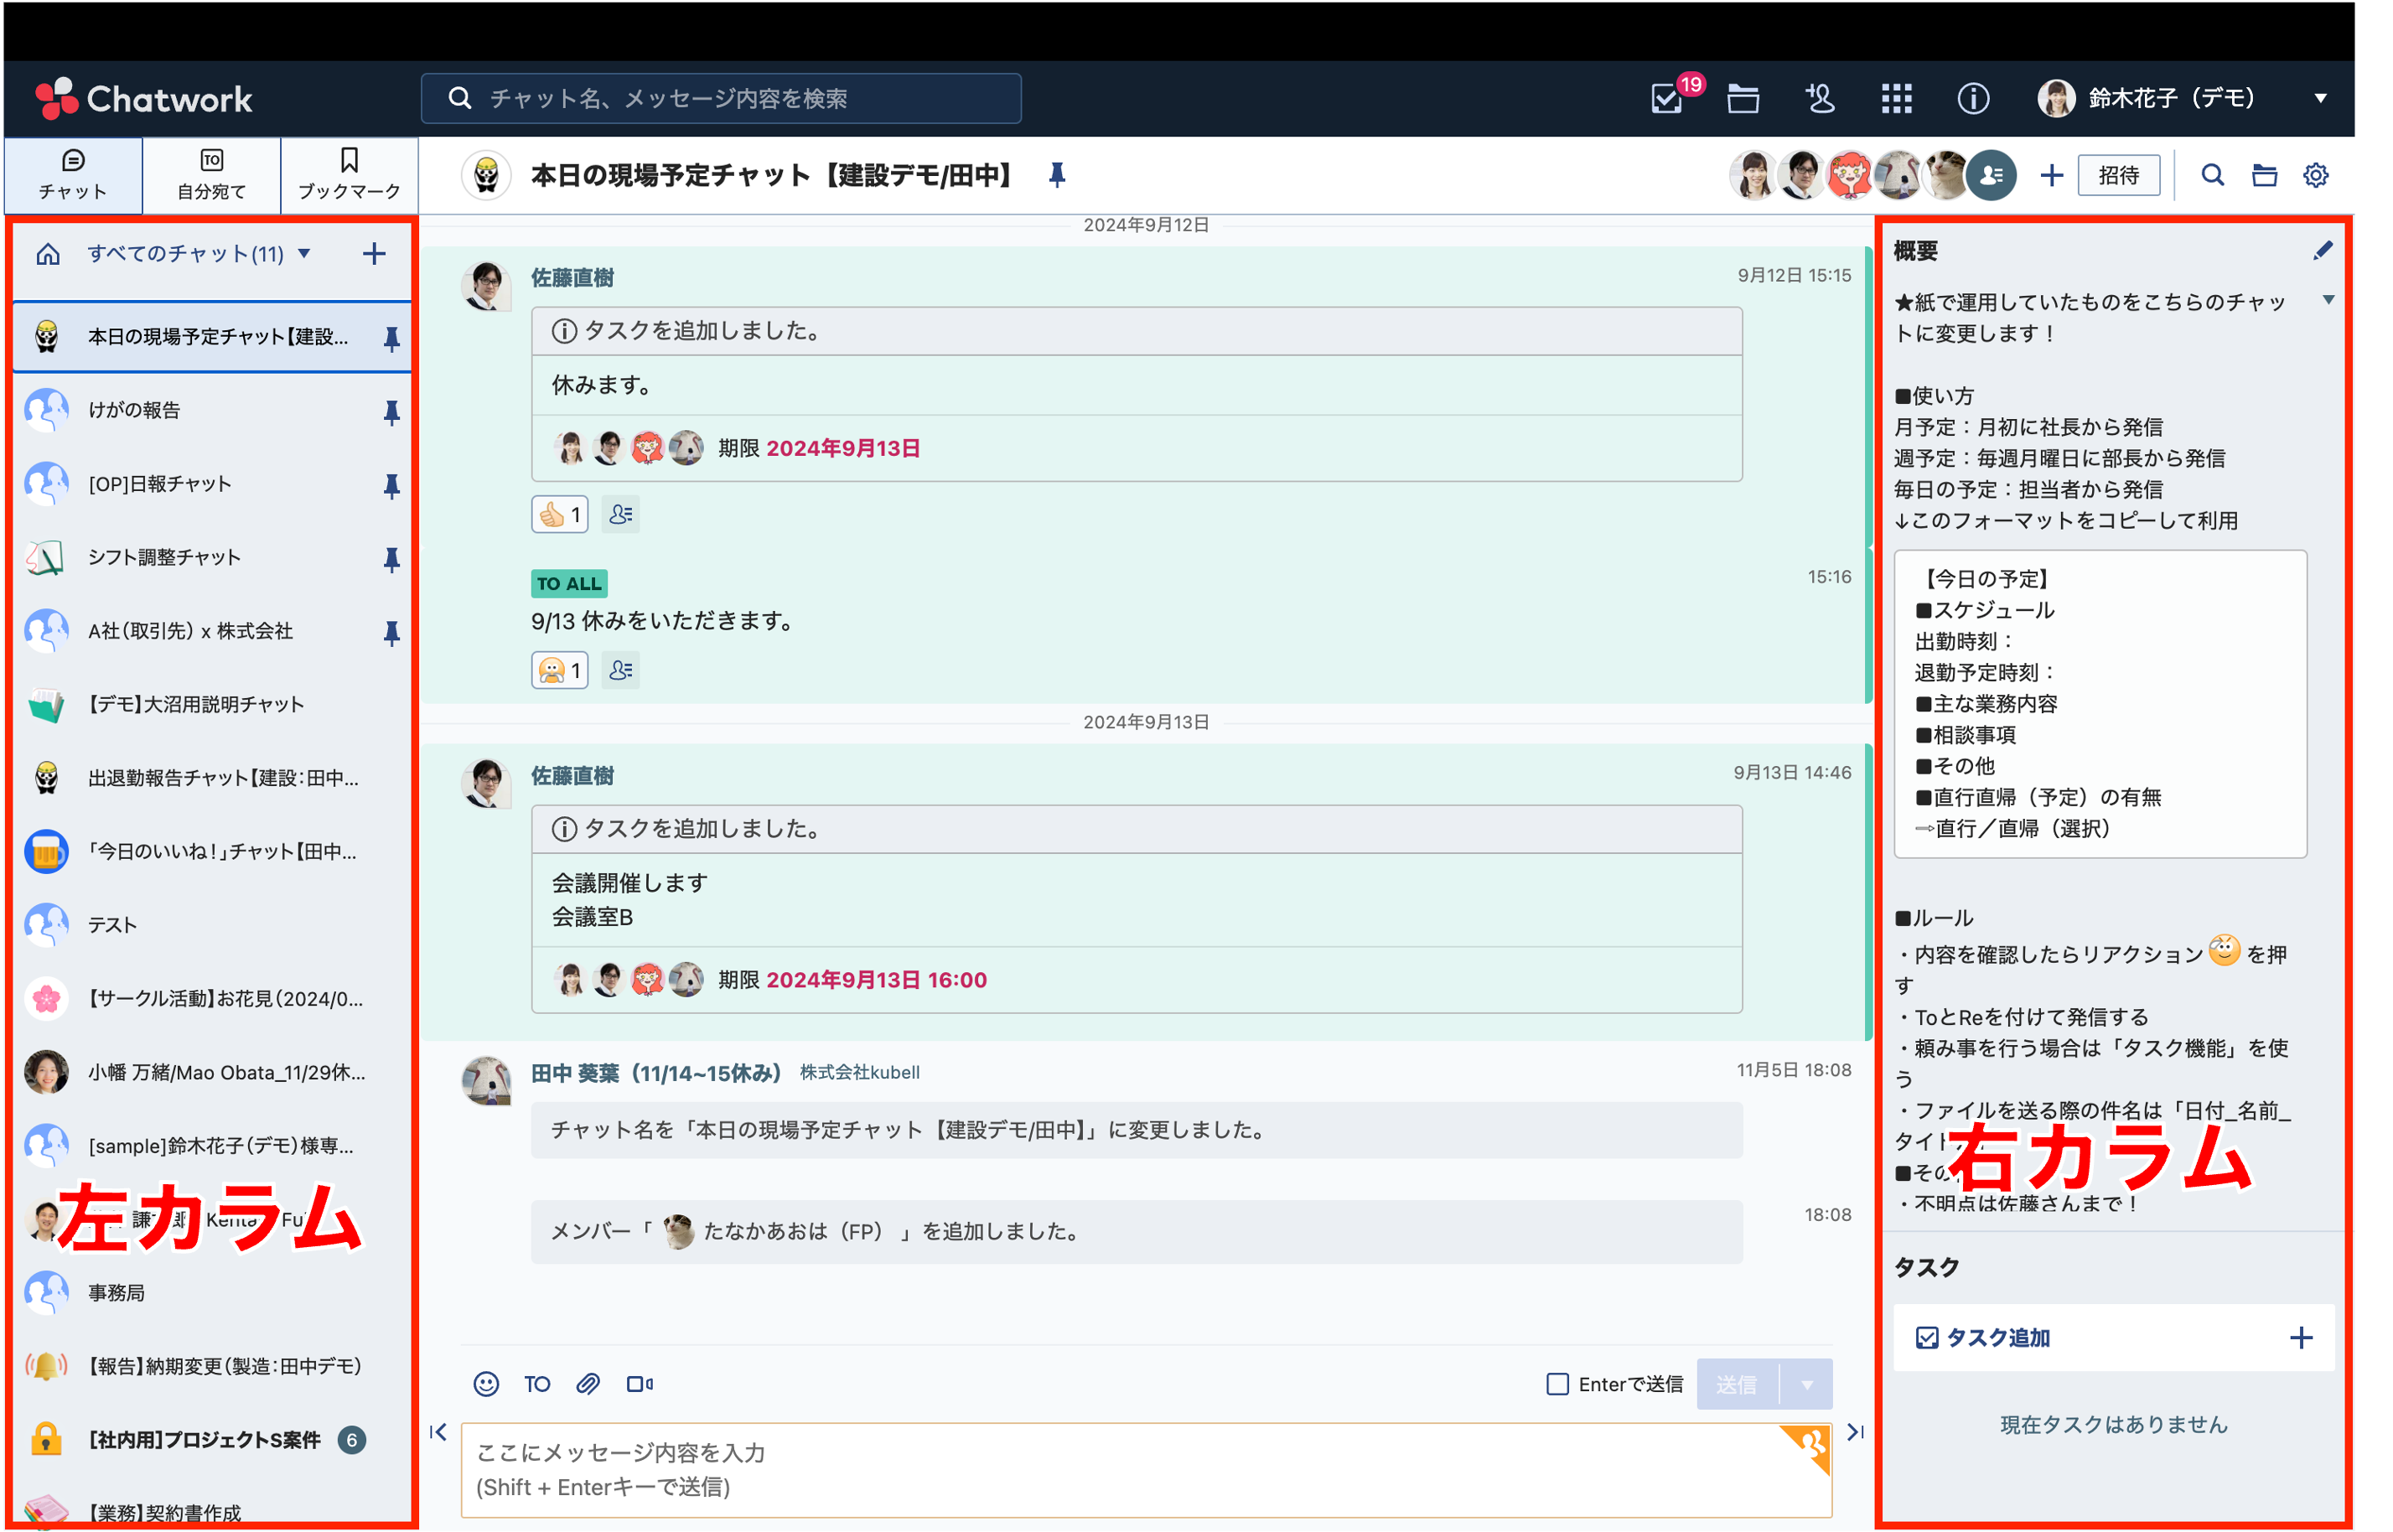Switch to 自分宛て tab
Screen dimensions: 2393x1532
click(x=212, y=176)
